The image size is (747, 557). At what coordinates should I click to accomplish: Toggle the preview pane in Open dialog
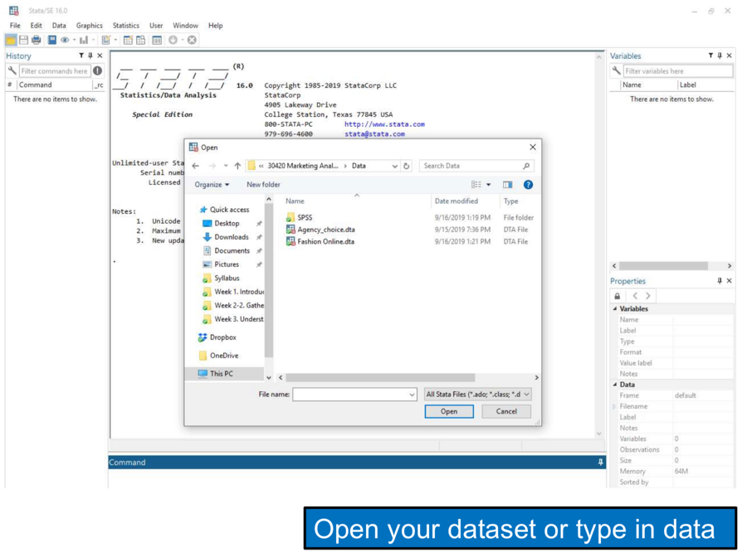[507, 185]
